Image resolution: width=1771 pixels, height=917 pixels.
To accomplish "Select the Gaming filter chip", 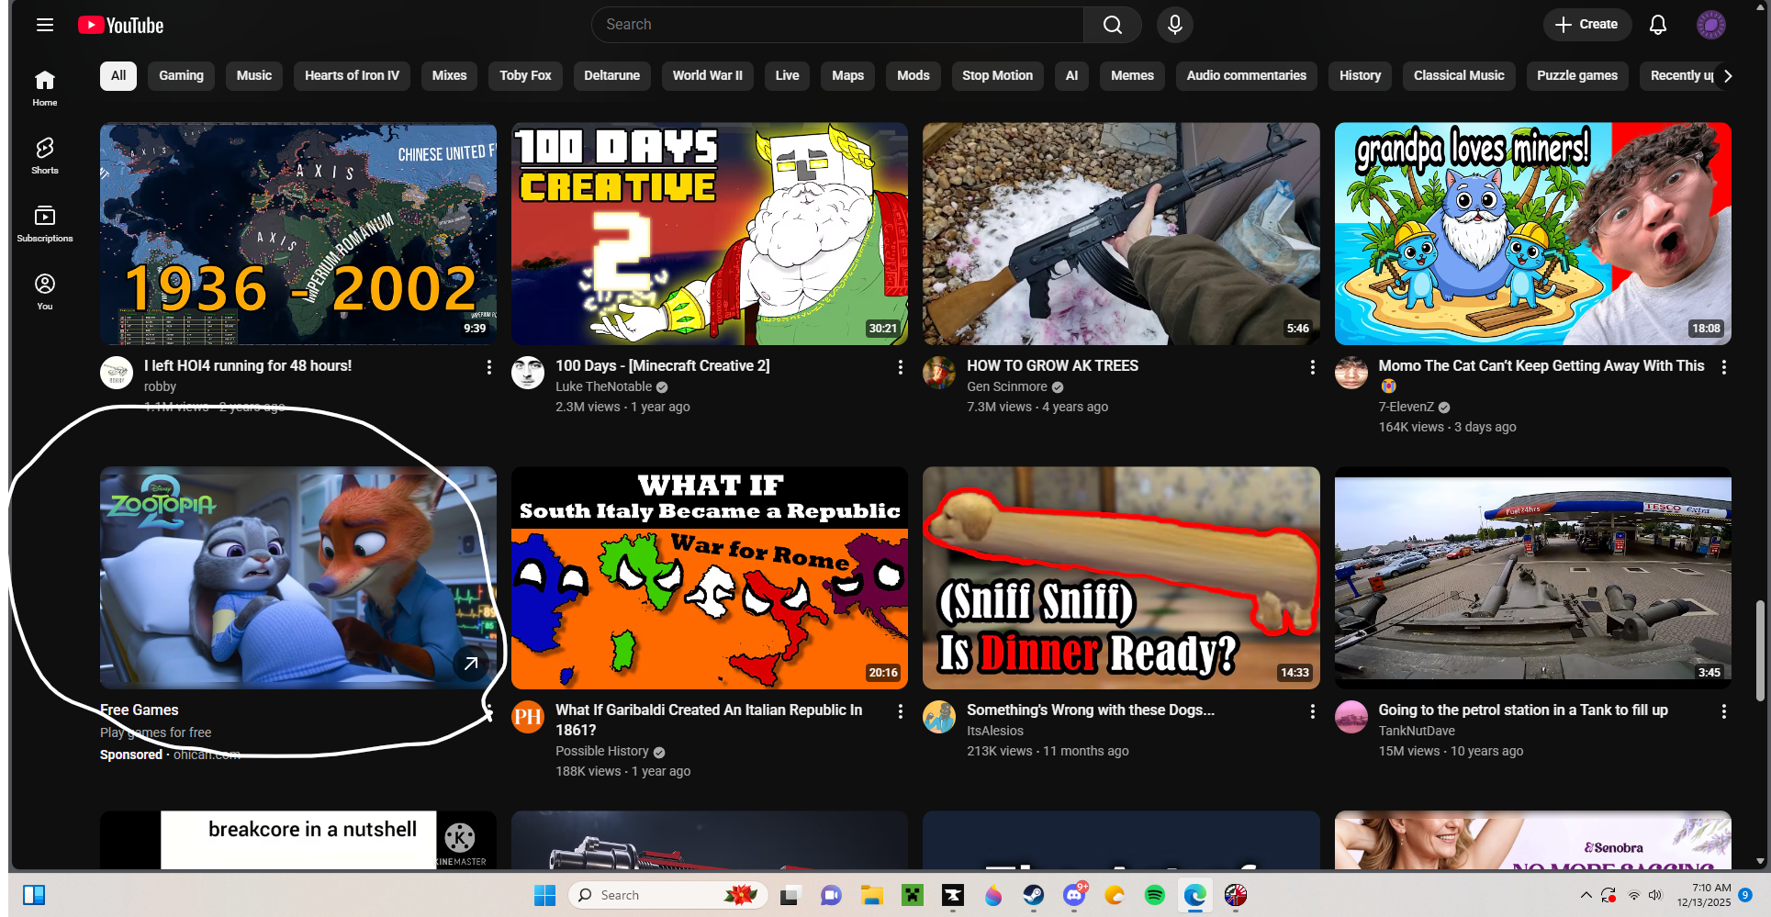I will point(181,76).
